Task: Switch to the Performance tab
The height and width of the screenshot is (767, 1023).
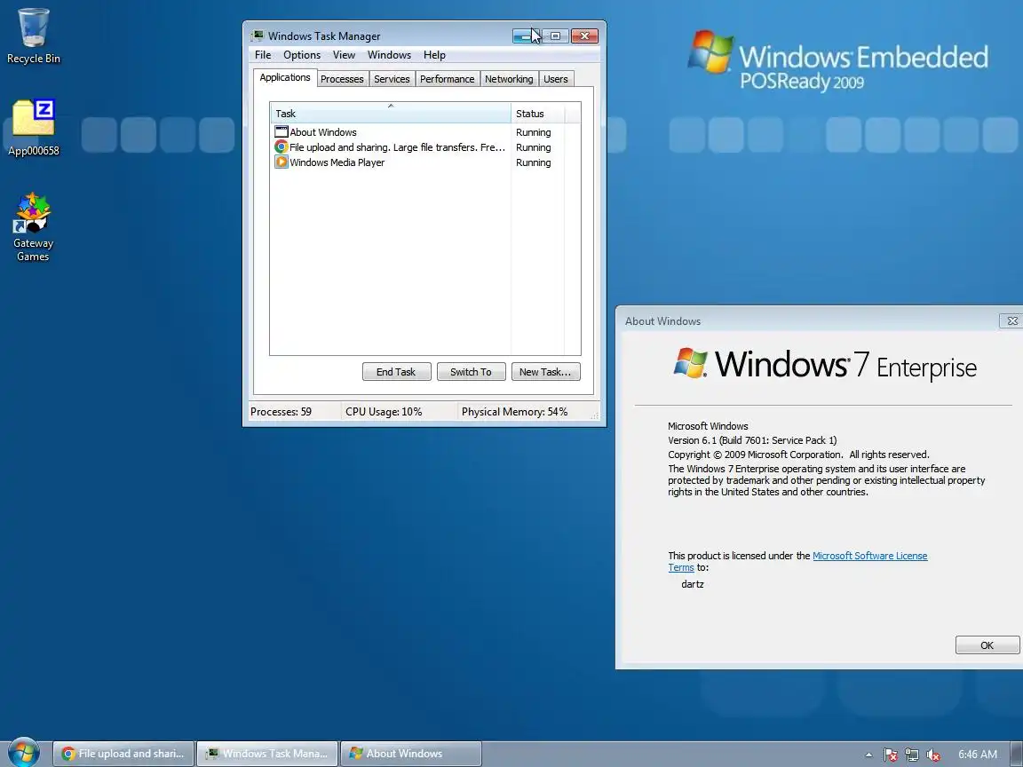Action: click(x=447, y=79)
